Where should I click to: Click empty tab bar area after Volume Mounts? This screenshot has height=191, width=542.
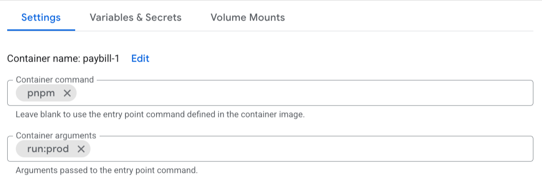407,18
